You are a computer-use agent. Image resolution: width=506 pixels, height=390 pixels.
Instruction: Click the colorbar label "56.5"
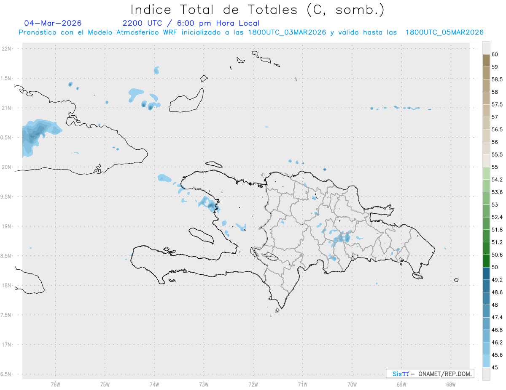click(x=497, y=130)
